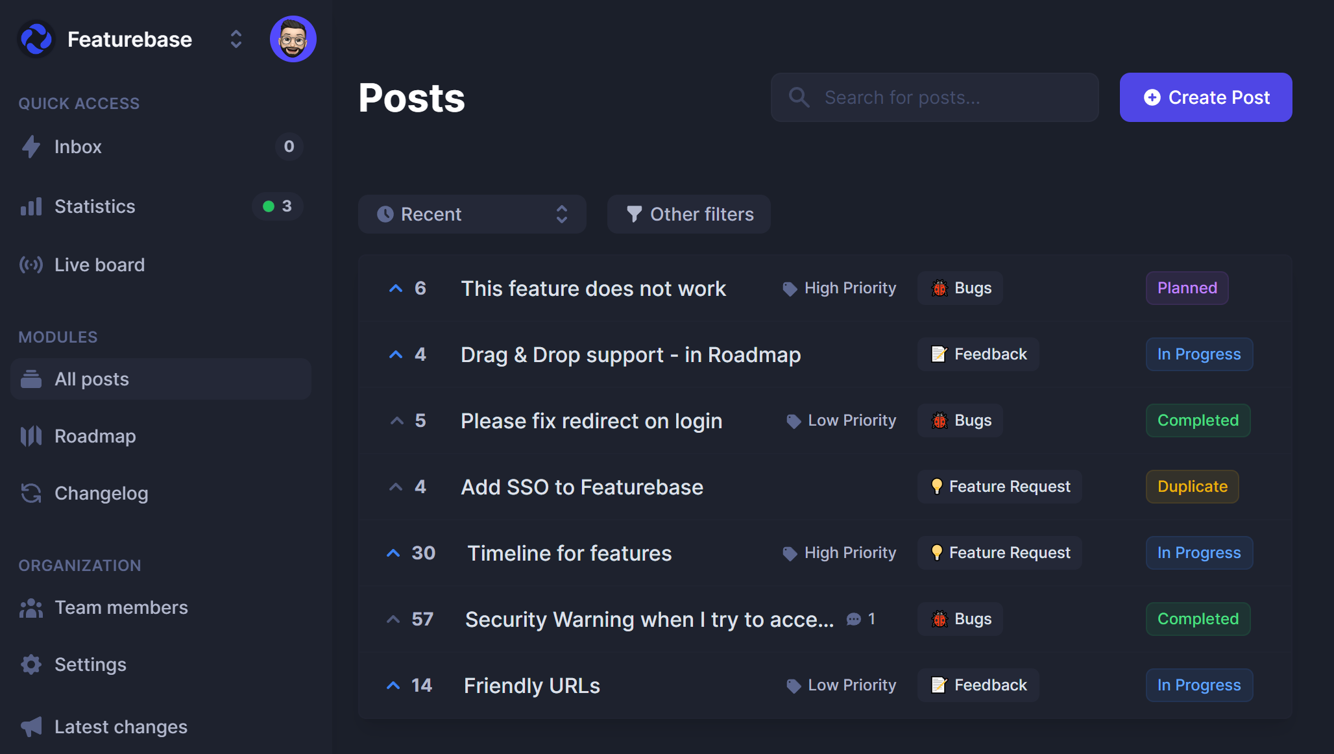Viewport: 1334px width, 754px height.
Task: Open the Live board module
Action: tap(99, 265)
